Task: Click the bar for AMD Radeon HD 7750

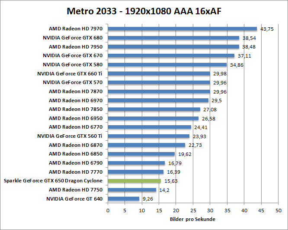Action: pyautogui.click(x=132, y=190)
